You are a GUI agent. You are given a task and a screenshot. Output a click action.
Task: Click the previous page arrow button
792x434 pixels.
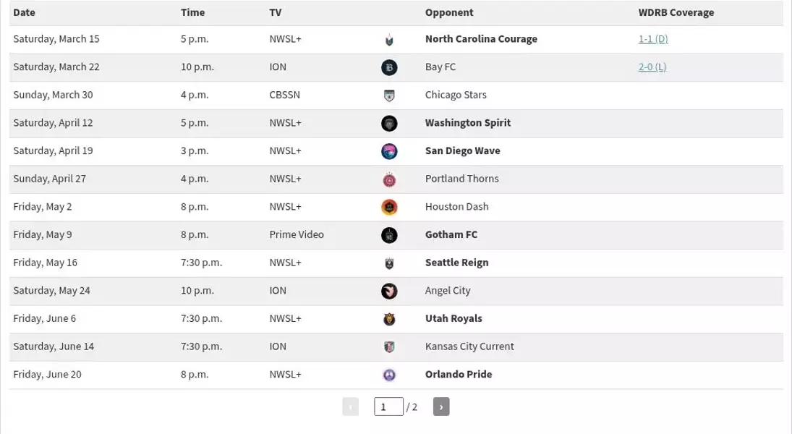click(x=351, y=407)
